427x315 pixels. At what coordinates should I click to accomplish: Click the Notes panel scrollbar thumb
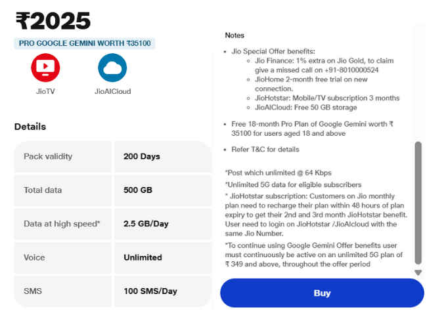coord(418,203)
